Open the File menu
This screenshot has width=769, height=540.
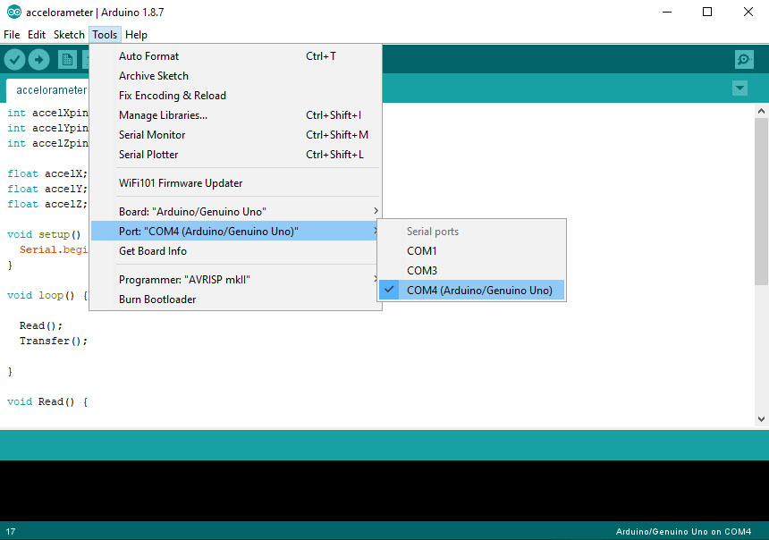12,35
